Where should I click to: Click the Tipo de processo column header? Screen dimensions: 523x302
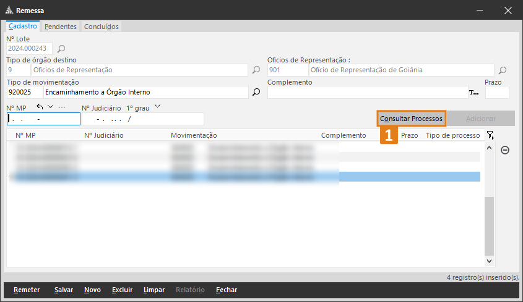(452, 135)
